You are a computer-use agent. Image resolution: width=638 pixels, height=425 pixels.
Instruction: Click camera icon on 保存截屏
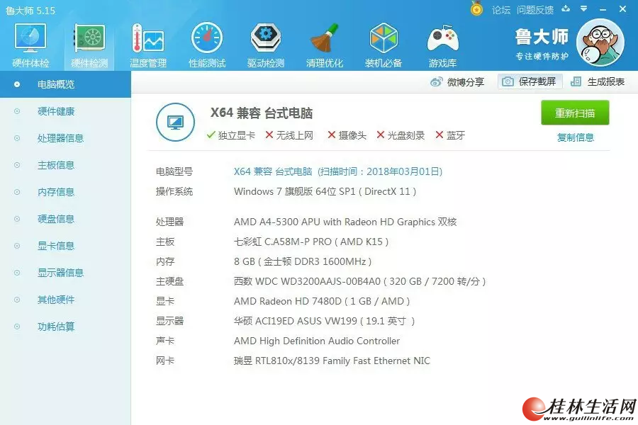pyautogui.click(x=508, y=81)
